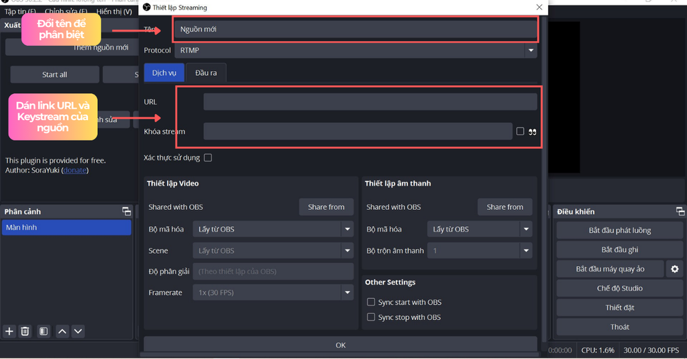Click the Start all button
The width and height of the screenshot is (687, 359).
55,74
